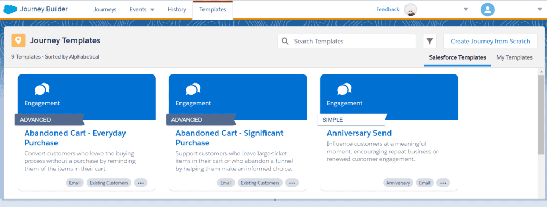Switch to the My Templates tab
The image size is (547, 207).
[x=514, y=57]
